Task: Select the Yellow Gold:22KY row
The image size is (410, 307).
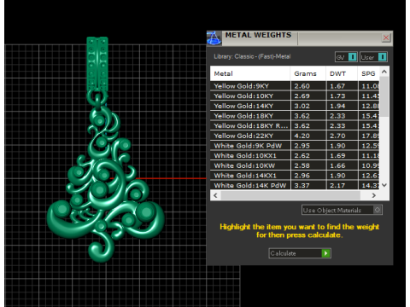Action: point(295,136)
